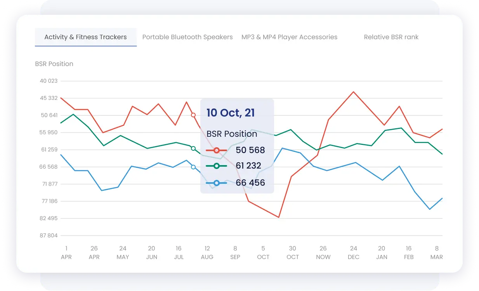Select the 30 OCT label on the x-axis
This screenshot has width=479, height=291.
click(x=293, y=253)
